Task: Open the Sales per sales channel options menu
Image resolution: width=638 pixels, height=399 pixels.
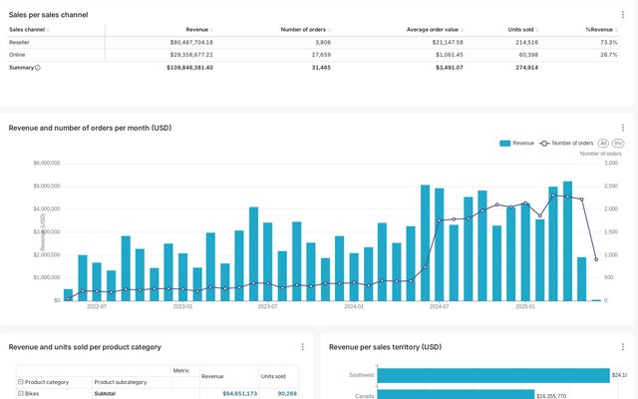Action: [622, 15]
